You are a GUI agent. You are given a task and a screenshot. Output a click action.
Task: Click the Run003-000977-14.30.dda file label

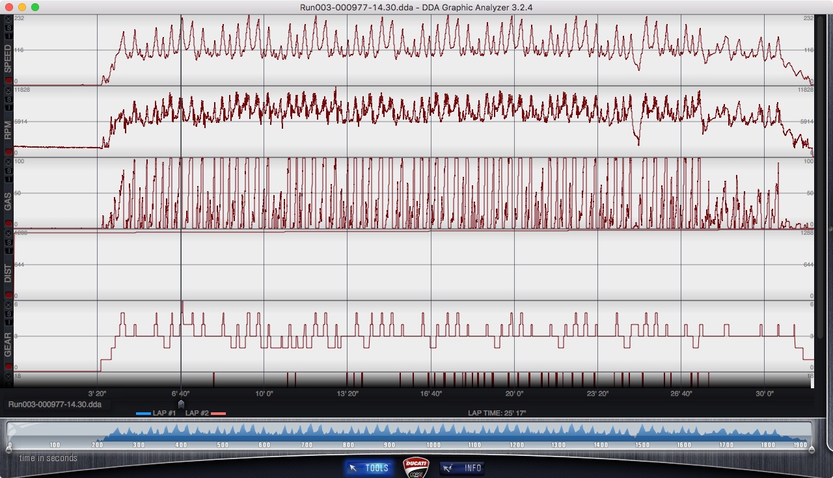55,405
